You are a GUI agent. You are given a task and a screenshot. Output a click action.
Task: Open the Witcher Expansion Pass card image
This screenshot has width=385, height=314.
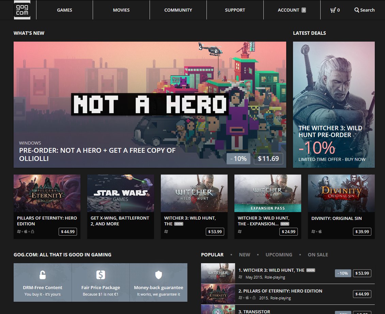tap(268, 193)
